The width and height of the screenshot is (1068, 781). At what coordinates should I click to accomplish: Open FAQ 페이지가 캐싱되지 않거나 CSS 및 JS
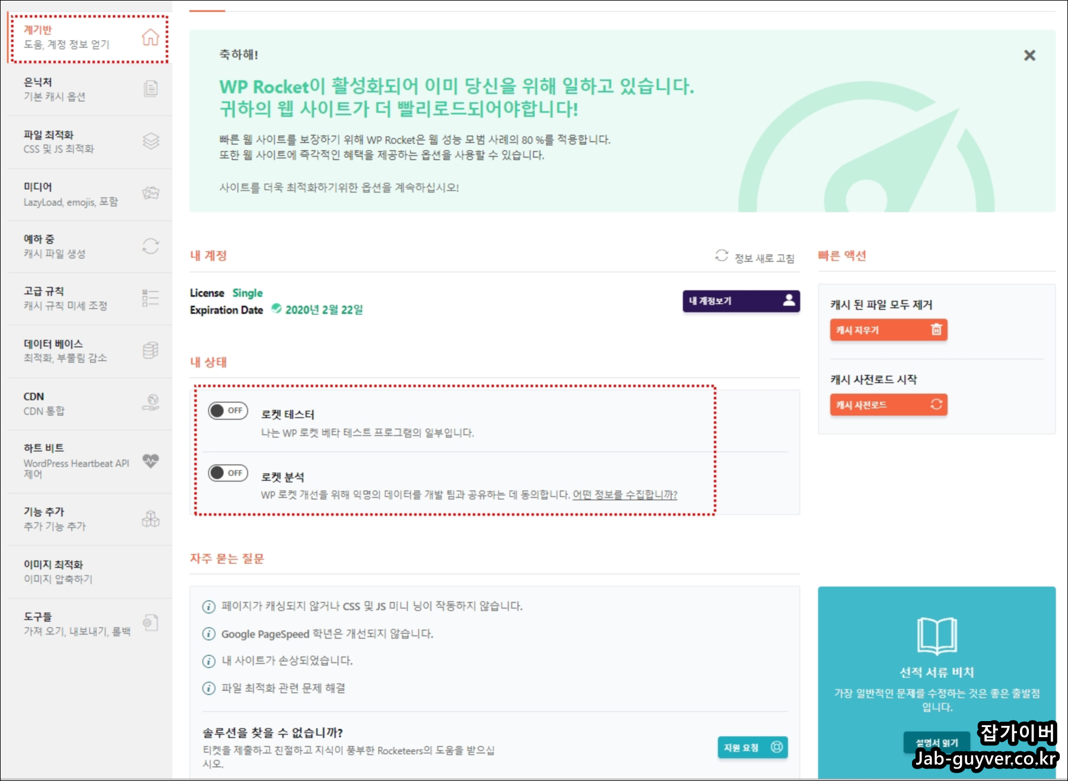372,606
